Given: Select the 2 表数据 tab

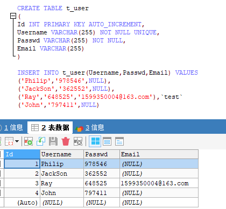Looking at the screenshot, I should tap(50, 128).
